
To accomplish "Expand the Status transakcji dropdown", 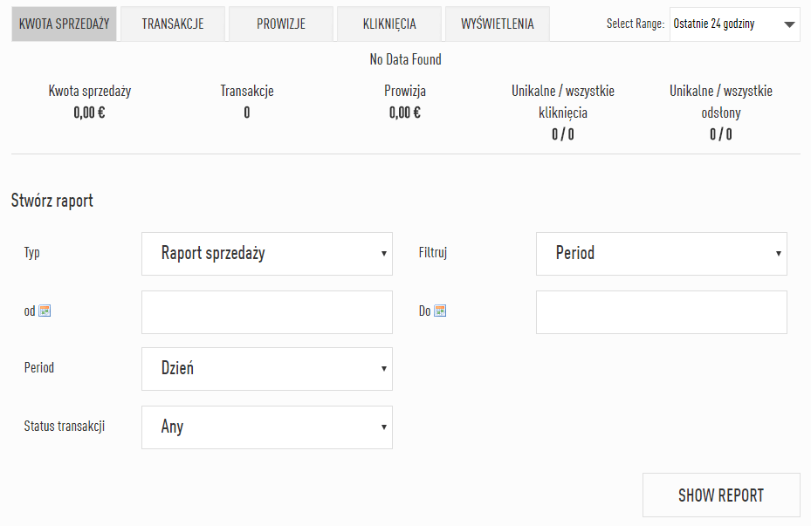I will point(267,427).
